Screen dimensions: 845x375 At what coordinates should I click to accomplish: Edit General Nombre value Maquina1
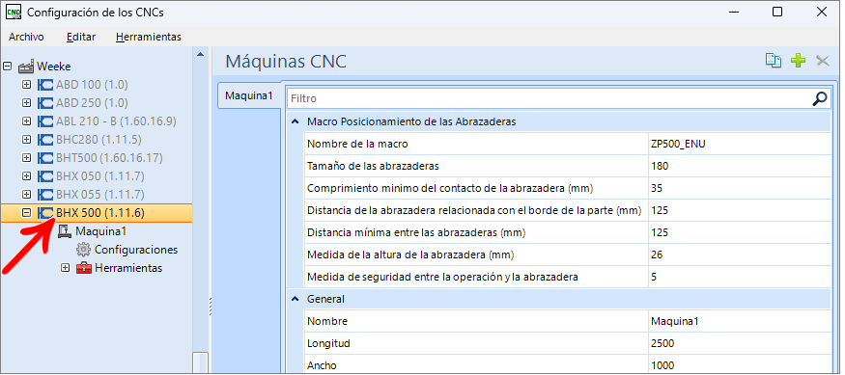[739, 321]
